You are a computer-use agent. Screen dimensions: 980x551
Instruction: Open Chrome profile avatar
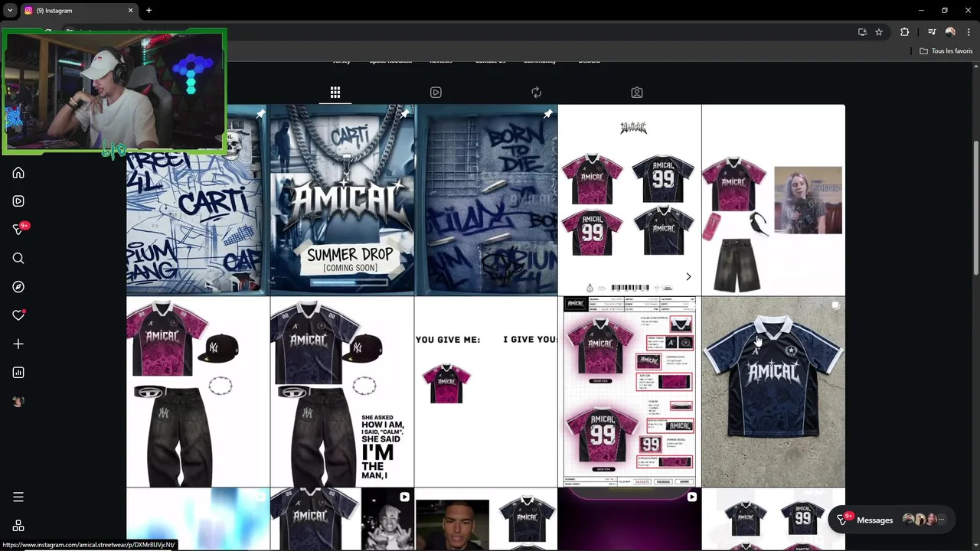[x=950, y=32]
